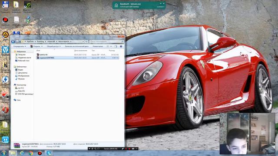Expand the arrow after Roaming breadcrumb
The height and width of the screenshot is (156, 278).
45,42
